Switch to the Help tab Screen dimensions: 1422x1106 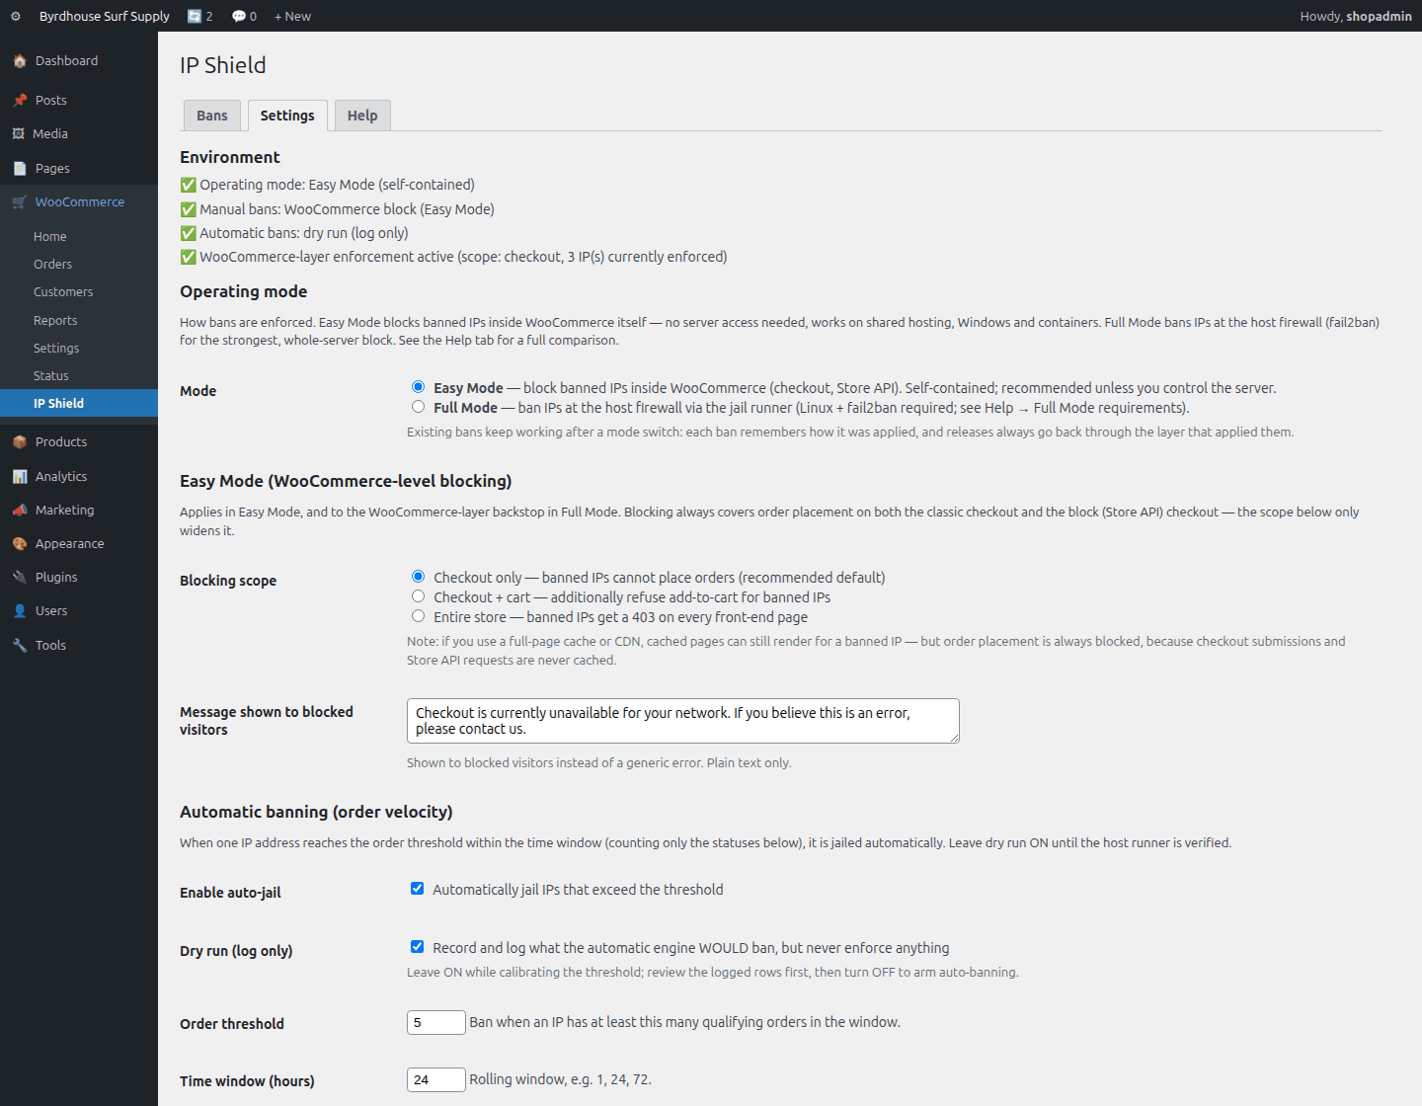coord(362,116)
